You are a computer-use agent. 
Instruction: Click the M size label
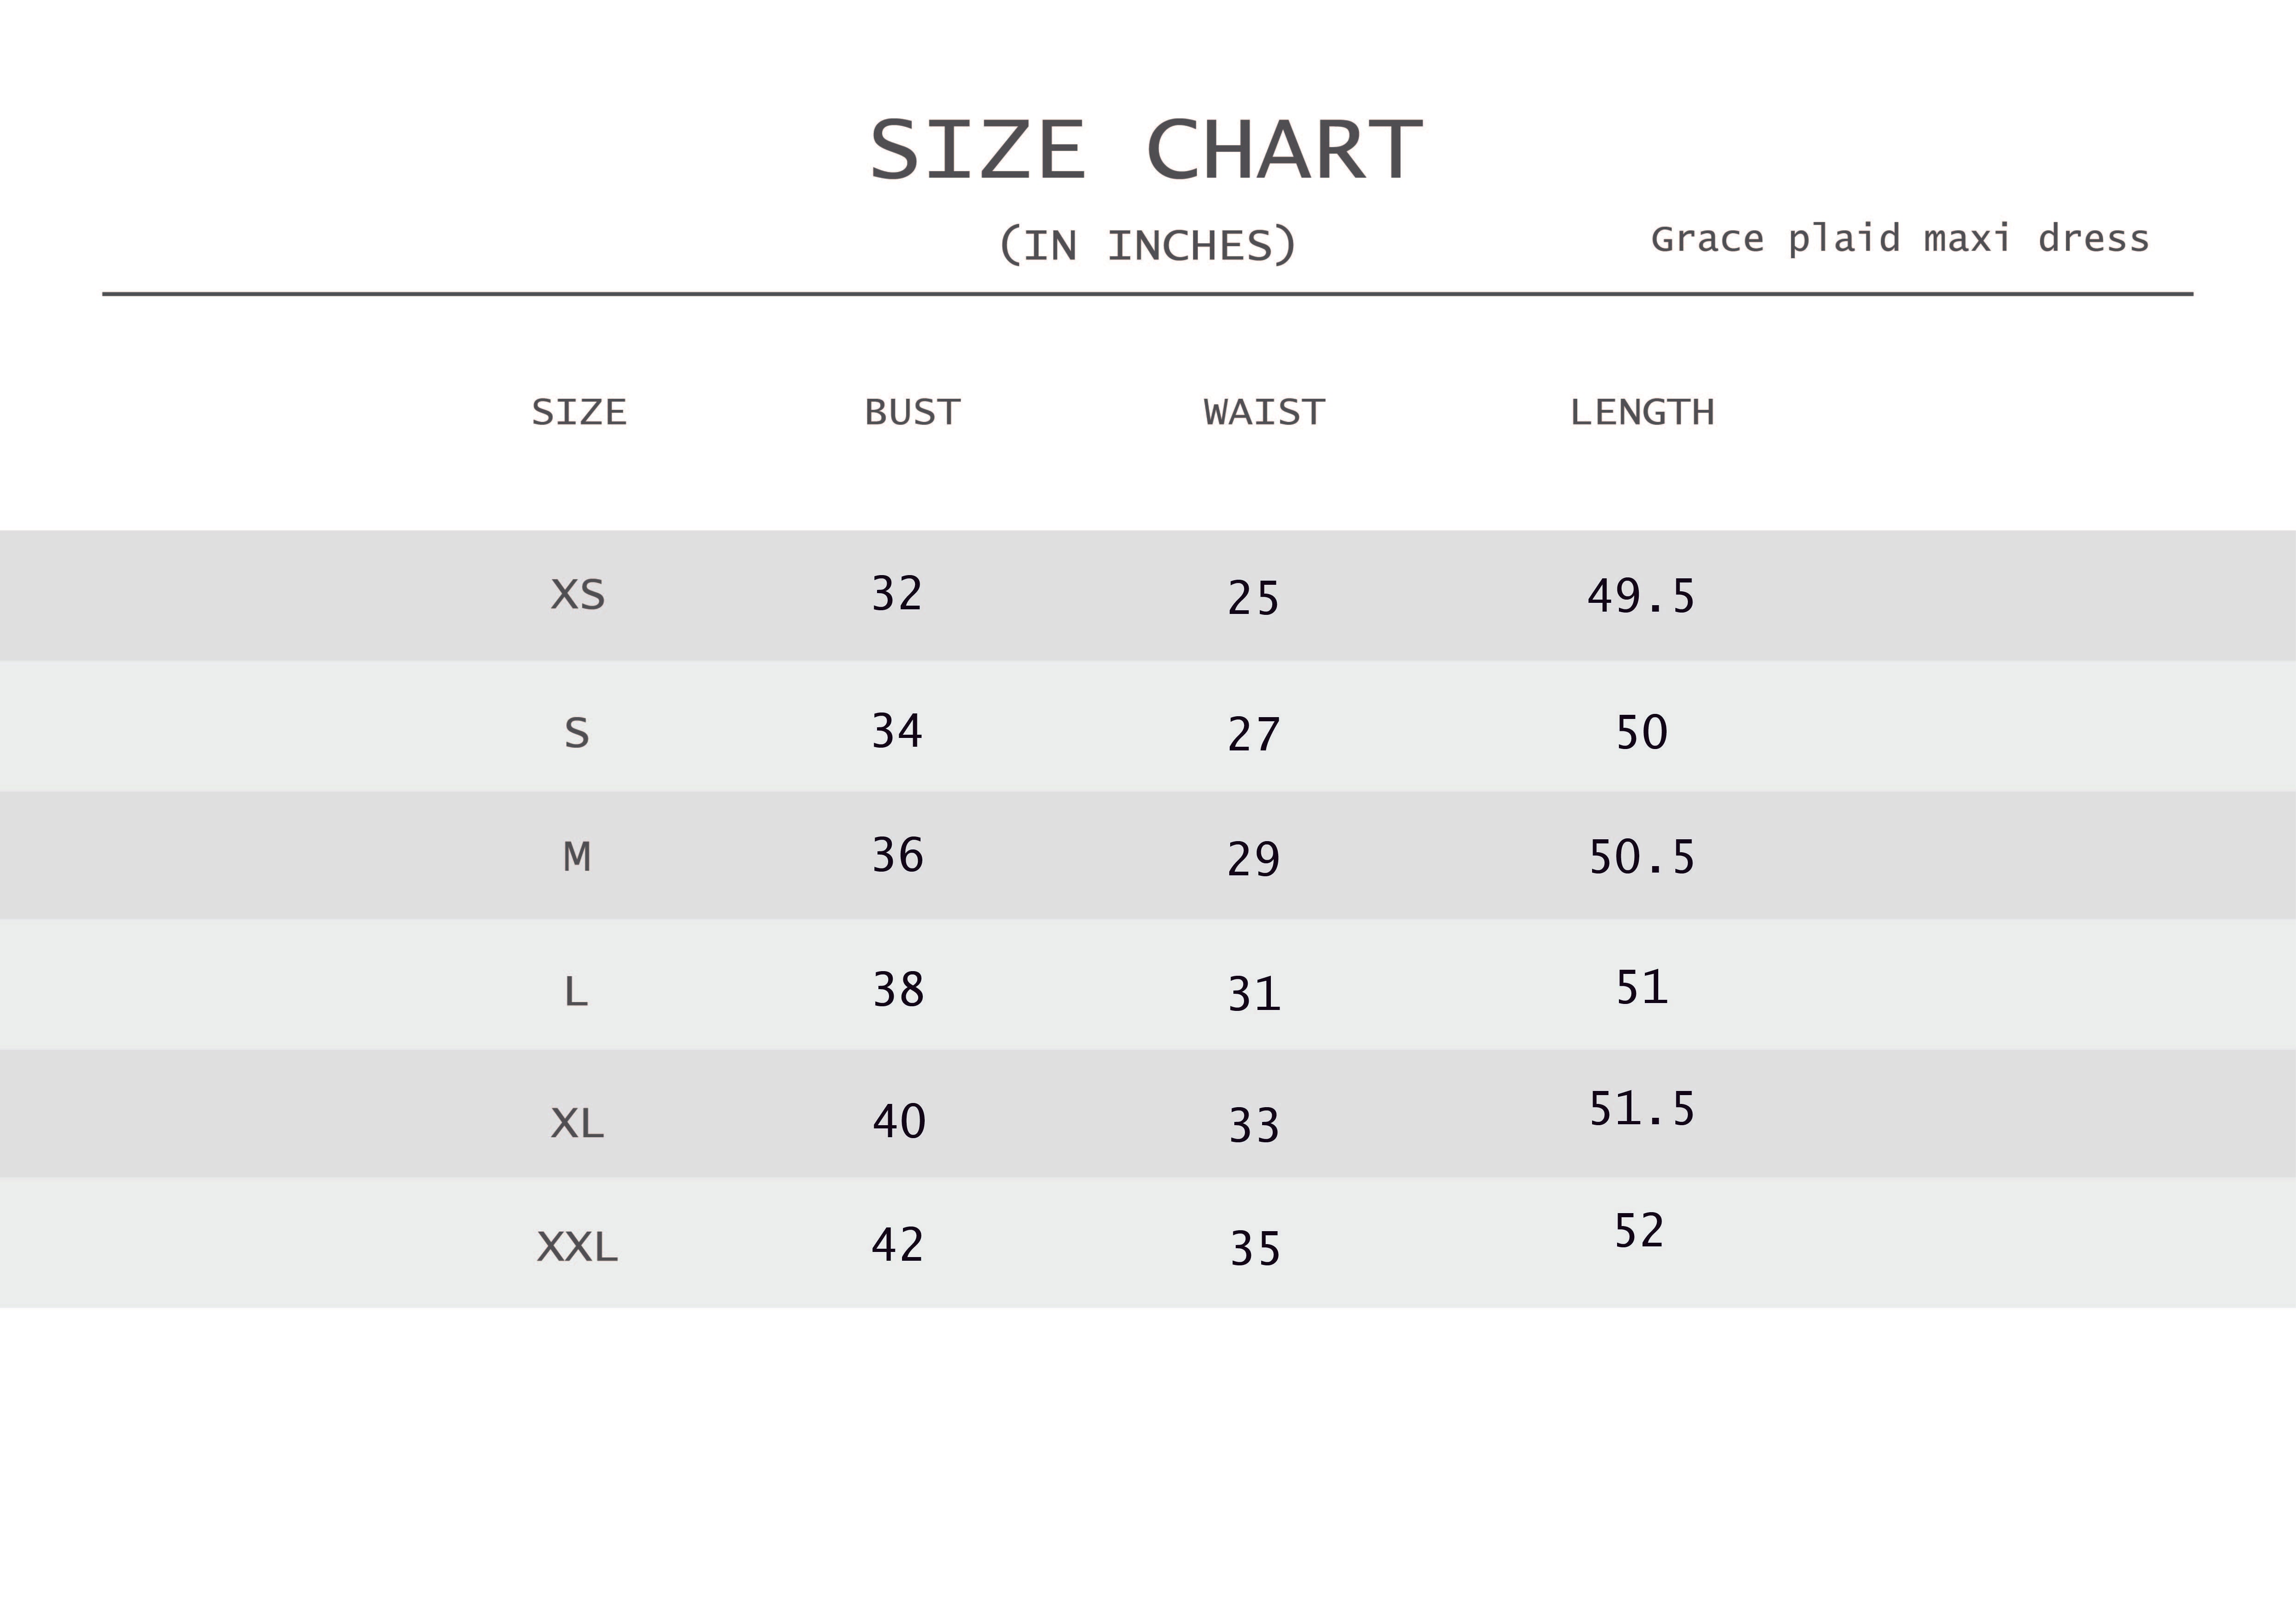click(x=577, y=857)
